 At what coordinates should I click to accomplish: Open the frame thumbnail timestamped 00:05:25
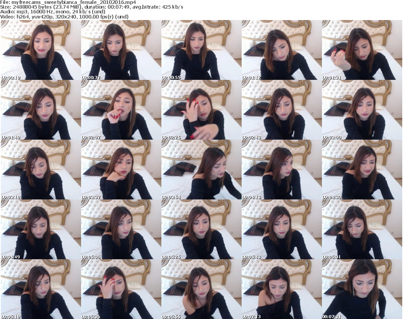coord(201,229)
